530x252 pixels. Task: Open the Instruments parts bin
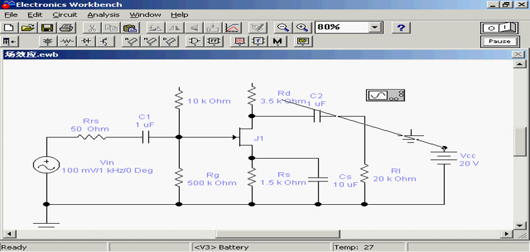click(303, 42)
